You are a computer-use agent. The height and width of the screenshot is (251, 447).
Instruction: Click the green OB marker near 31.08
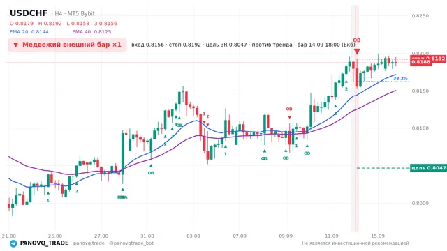(x=151, y=173)
